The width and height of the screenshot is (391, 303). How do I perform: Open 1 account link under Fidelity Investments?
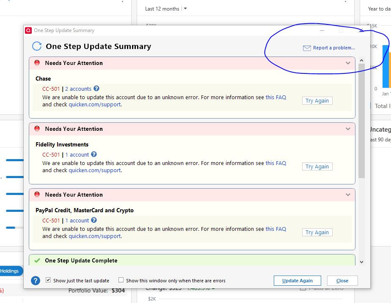point(77,155)
